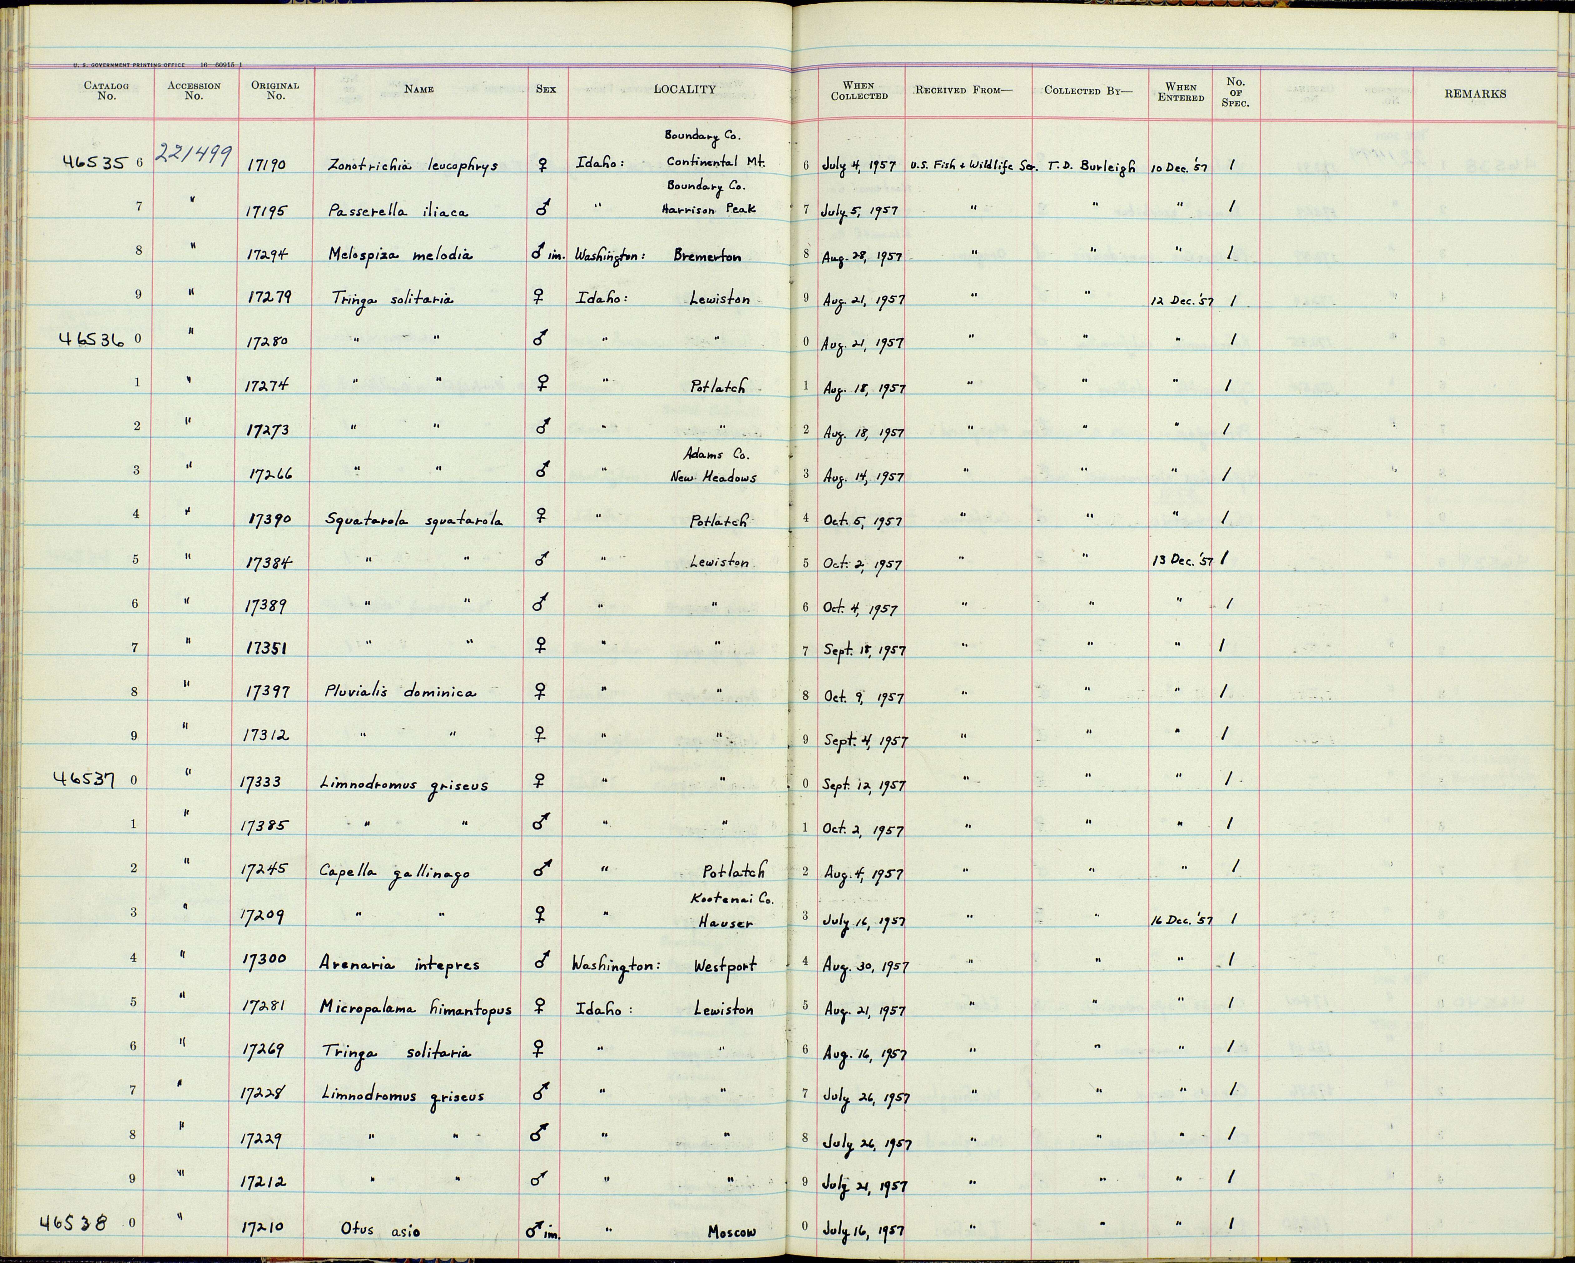
Task: Click entry date 12 Dec. '57
Action: click(1182, 301)
